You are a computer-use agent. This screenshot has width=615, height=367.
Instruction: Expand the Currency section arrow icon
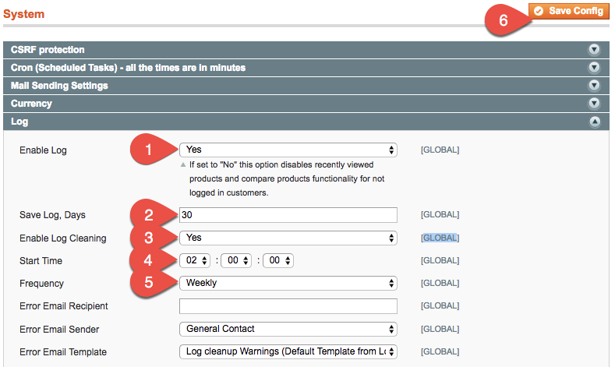pos(595,104)
